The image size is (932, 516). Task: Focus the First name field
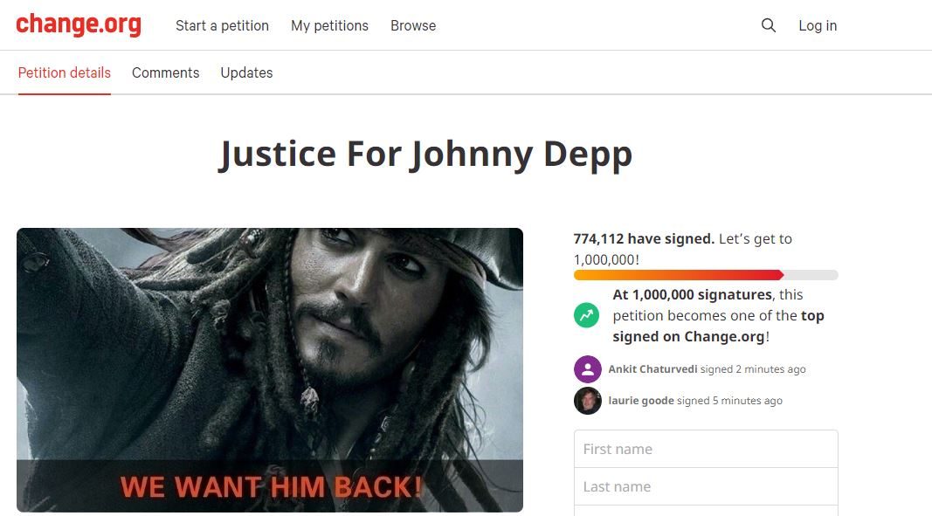pos(706,449)
